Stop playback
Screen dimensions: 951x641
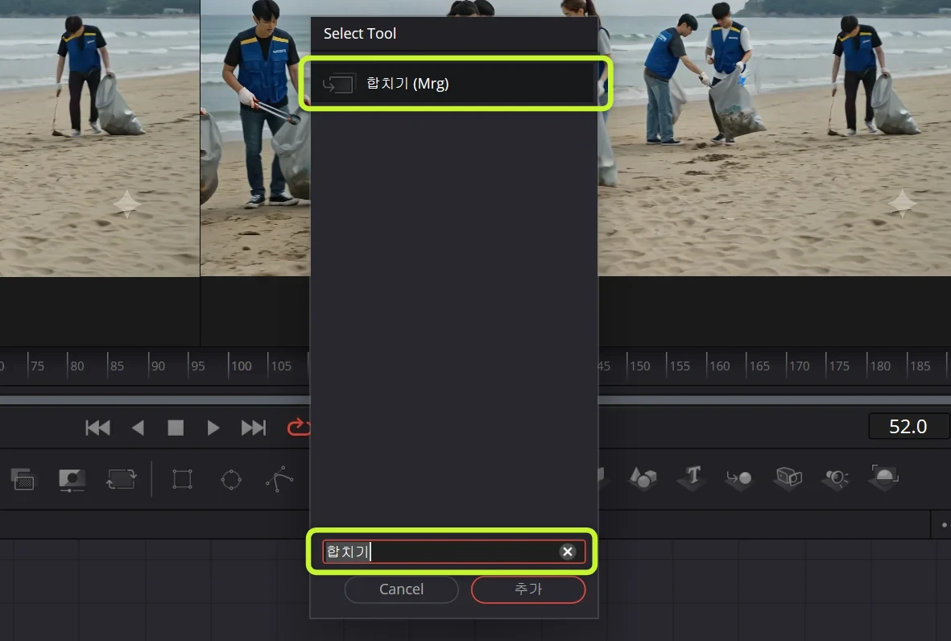coord(176,428)
